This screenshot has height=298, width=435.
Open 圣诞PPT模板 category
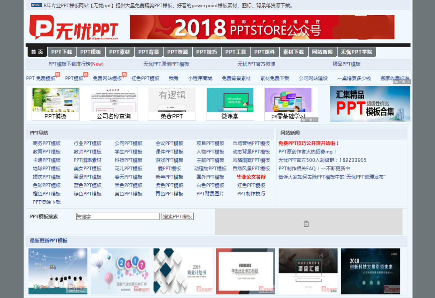[x=88, y=177]
